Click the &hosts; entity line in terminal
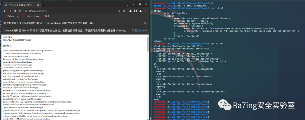305x120 pixels. tap(161, 79)
